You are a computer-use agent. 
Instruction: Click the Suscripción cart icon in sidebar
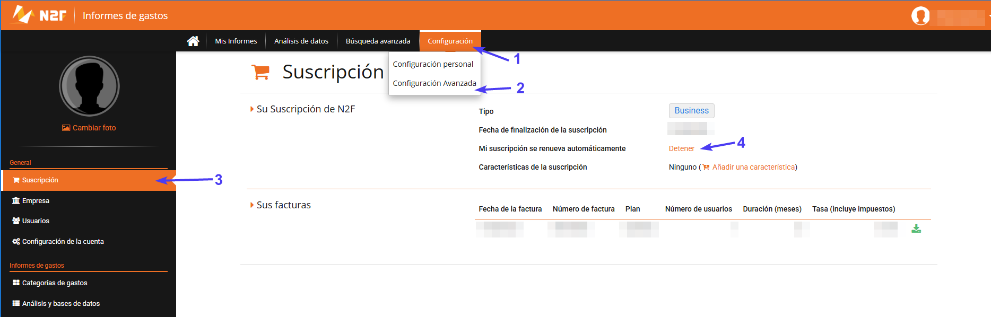16,180
